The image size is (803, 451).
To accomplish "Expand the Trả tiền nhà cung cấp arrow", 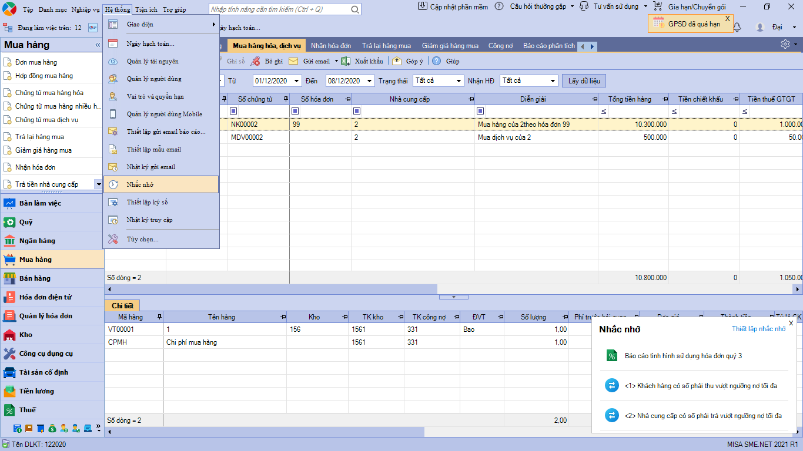I will point(99,184).
